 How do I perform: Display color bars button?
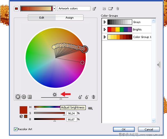pyautogui.click(x=30, y=97)
